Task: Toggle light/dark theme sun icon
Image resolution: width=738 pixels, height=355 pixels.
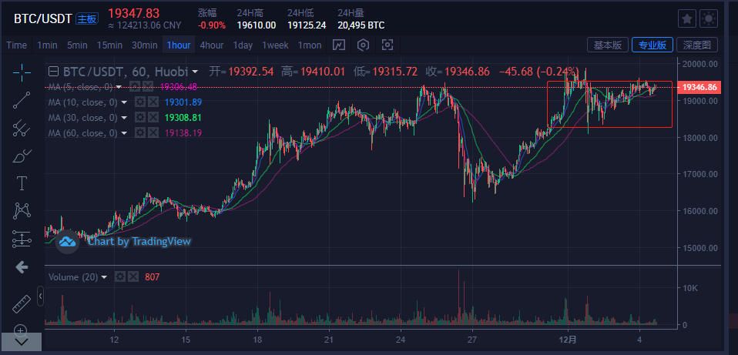Action: click(x=709, y=18)
